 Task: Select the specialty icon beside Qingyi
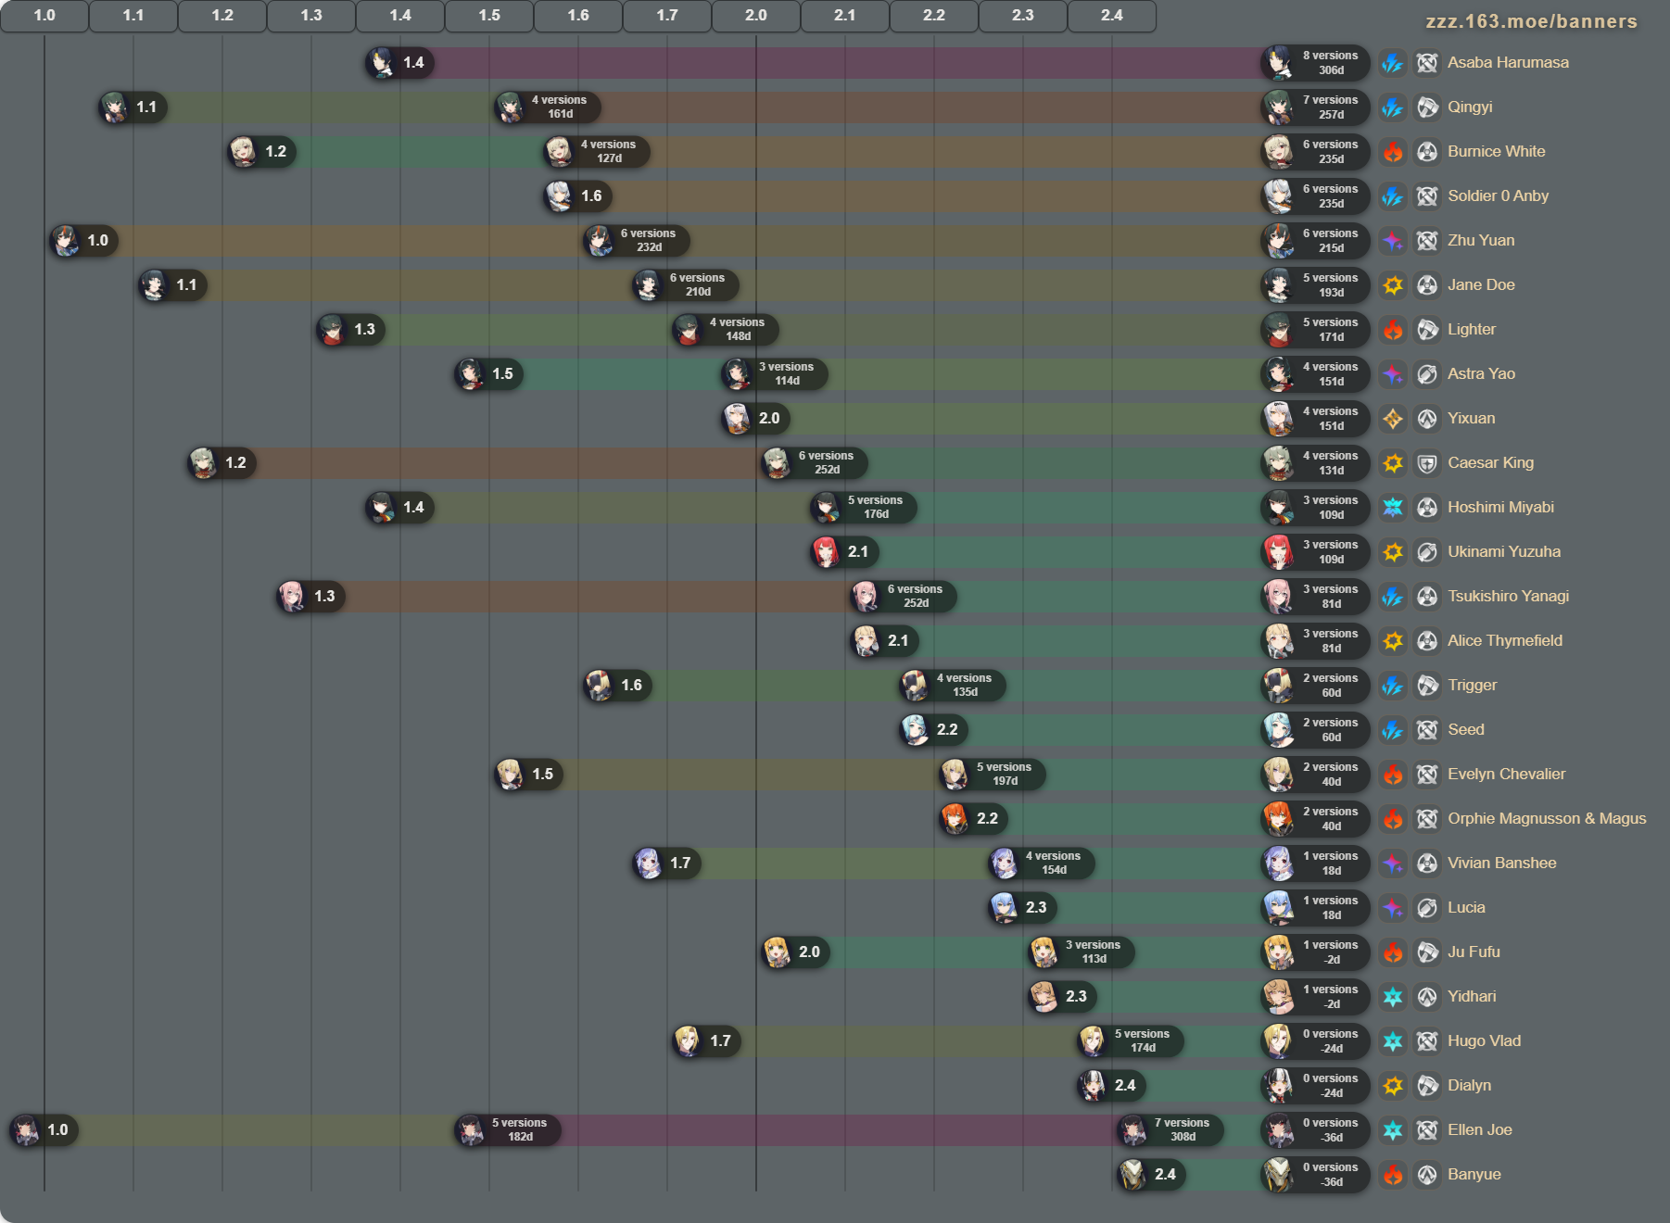[1427, 107]
